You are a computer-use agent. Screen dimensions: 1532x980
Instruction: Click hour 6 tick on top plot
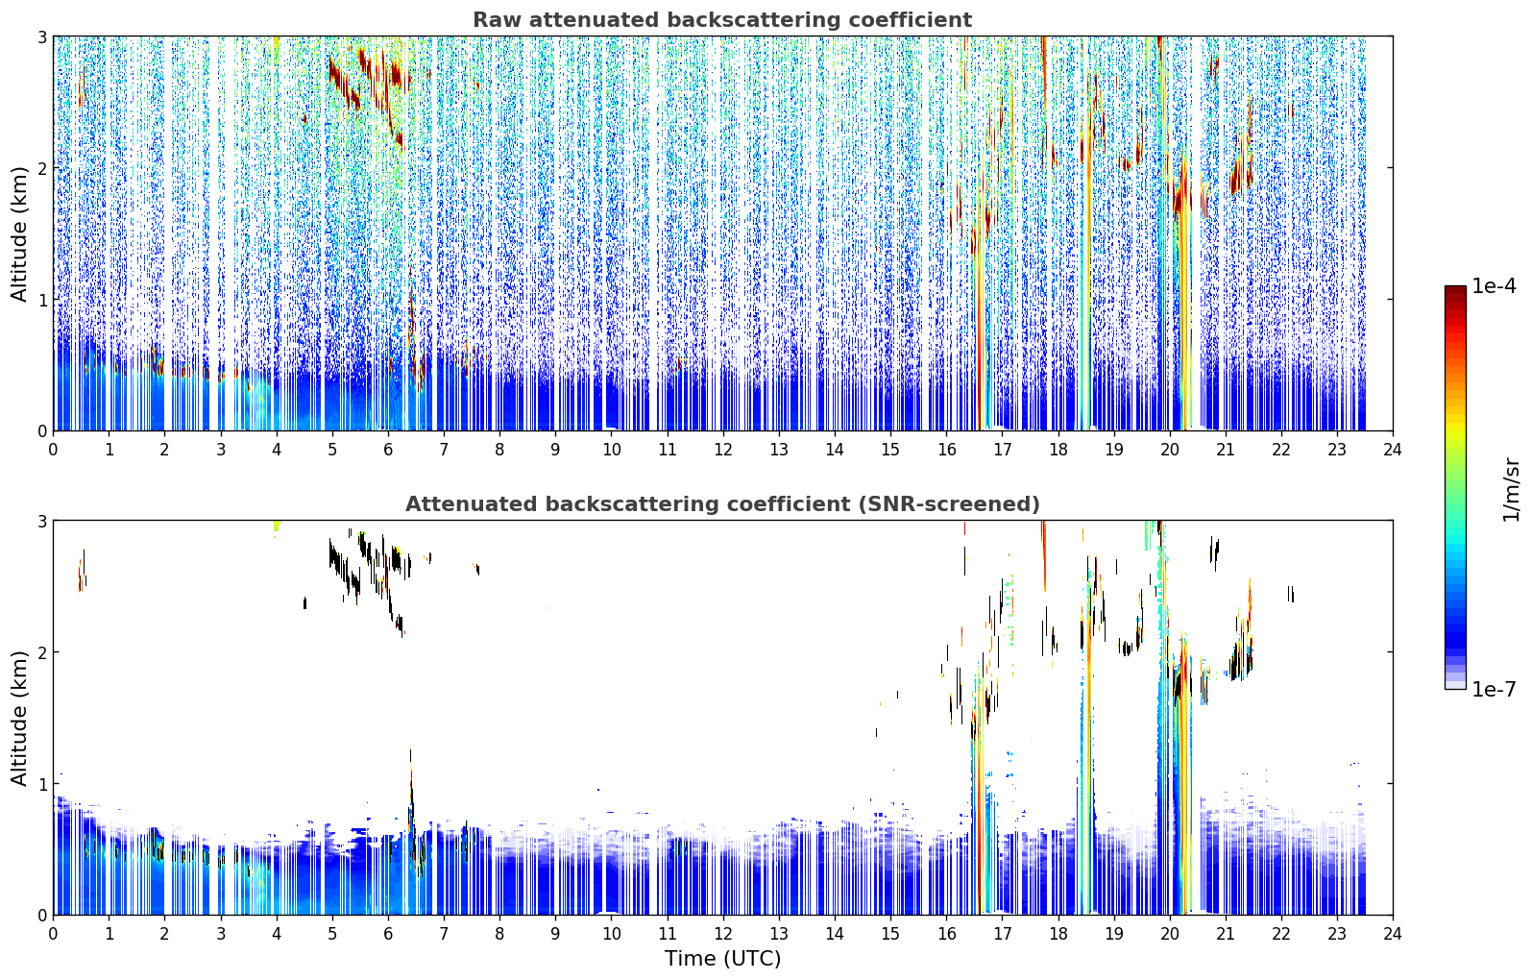tap(388, 449)
